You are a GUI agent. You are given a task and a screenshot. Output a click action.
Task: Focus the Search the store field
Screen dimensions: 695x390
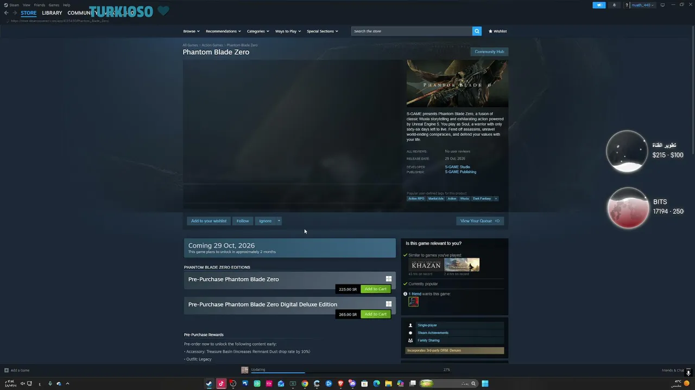[x=412, y=31]
